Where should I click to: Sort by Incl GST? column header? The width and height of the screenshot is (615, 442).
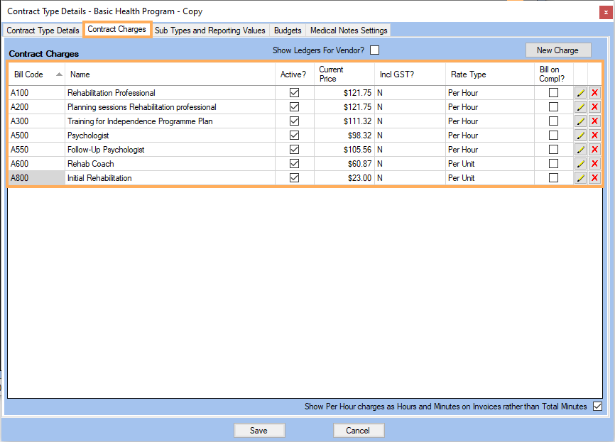point(410,74)
